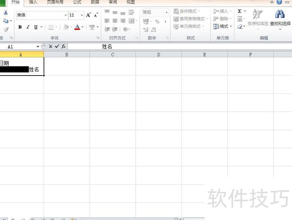Open 套用表格格式 table styles
Image resolution: width=292 pixels, height=220 pixels.
click(x=191, y=19)
